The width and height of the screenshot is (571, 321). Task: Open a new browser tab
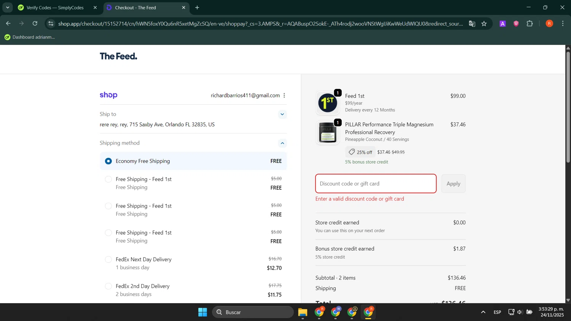(197, 8)
